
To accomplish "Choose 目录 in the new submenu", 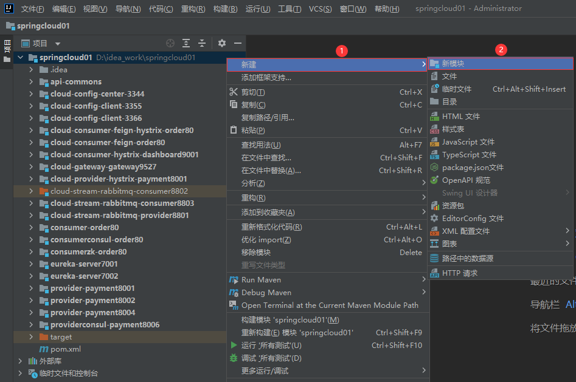I will pyautogui.click(x=501, y=101).
